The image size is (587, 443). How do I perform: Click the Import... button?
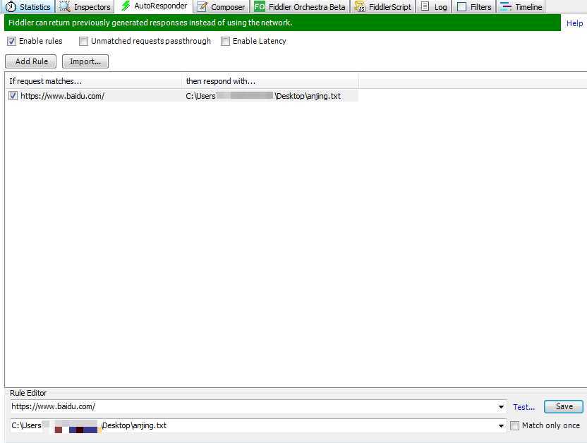85,61
